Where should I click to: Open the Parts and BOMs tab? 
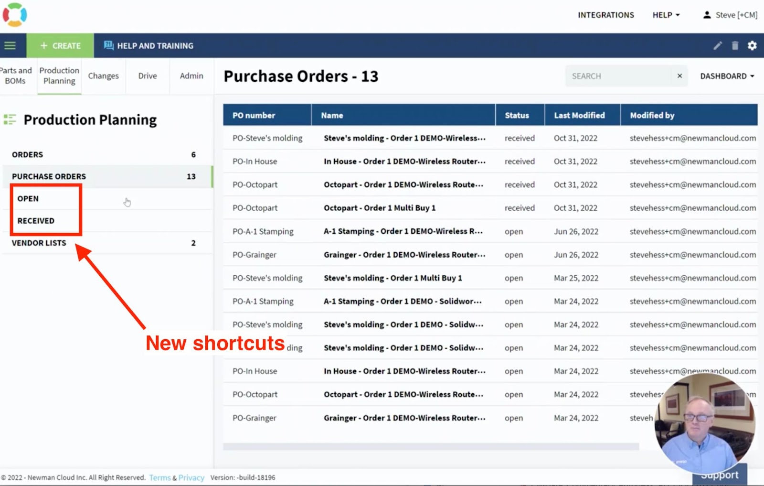16,76
